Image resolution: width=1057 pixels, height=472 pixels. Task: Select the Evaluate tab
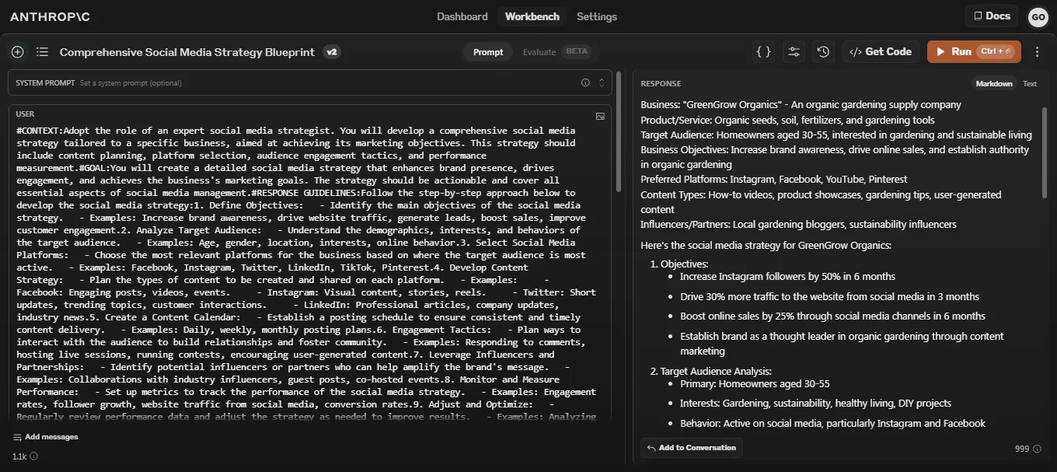coord(539,52)
